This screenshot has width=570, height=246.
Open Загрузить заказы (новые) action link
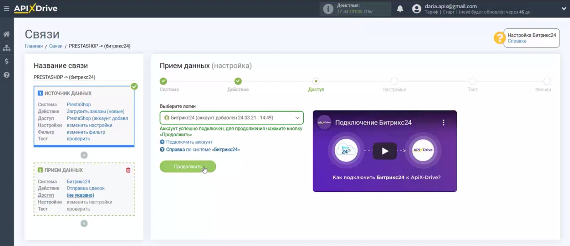95,111
